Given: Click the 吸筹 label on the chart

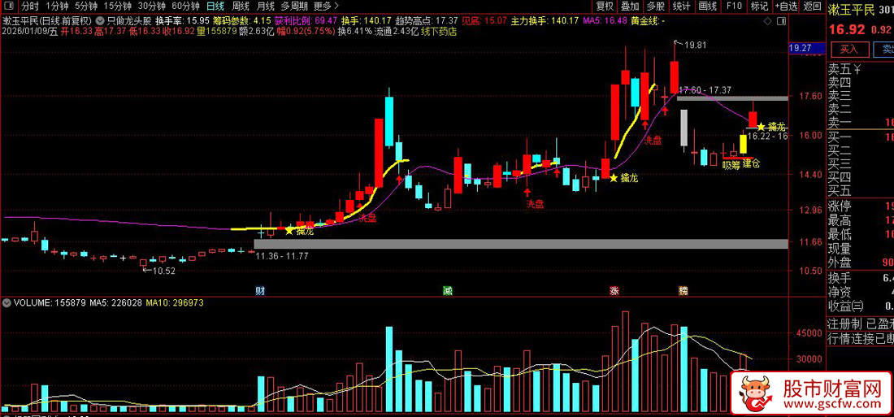Looking at the screenshot, I should tap(731, 166).
